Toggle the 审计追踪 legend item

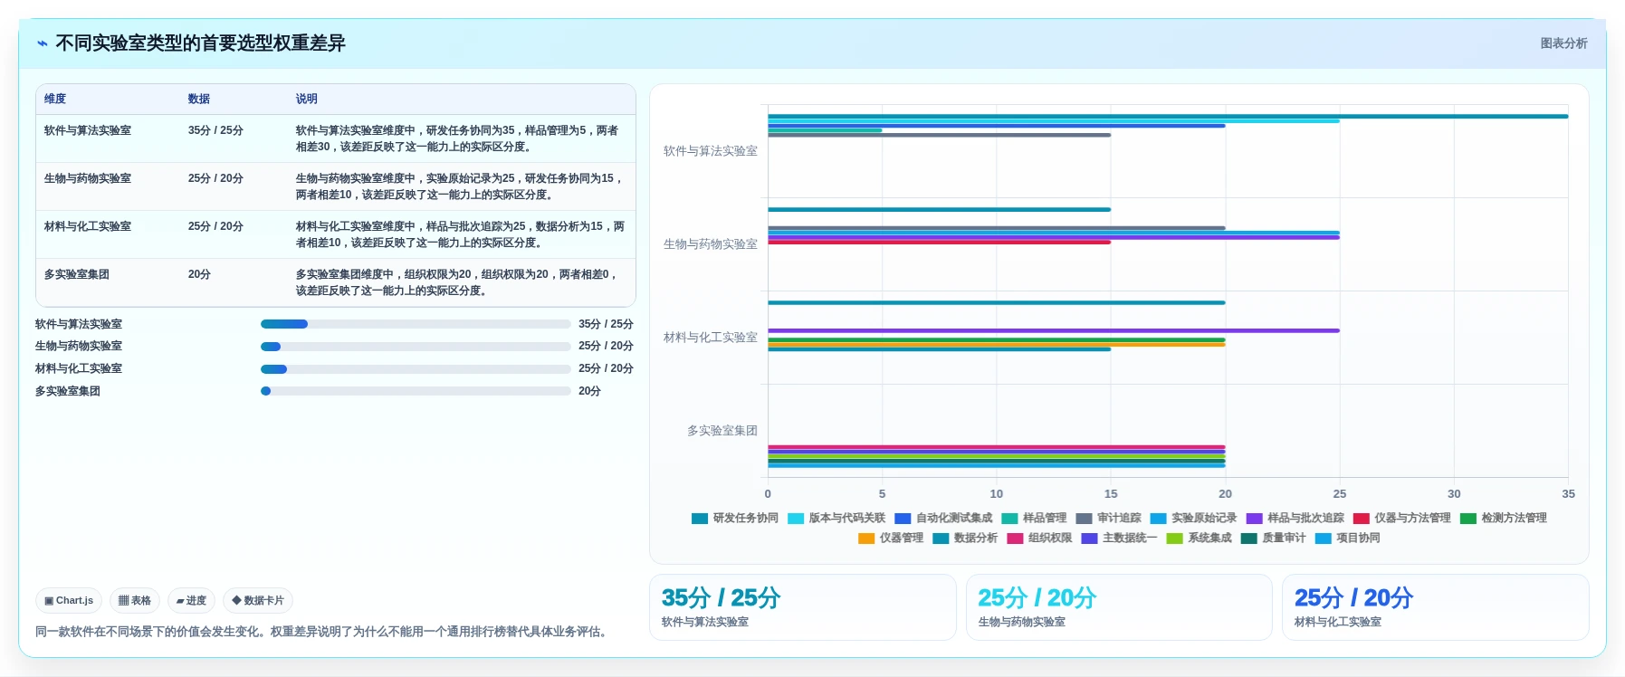(1108, 518)
